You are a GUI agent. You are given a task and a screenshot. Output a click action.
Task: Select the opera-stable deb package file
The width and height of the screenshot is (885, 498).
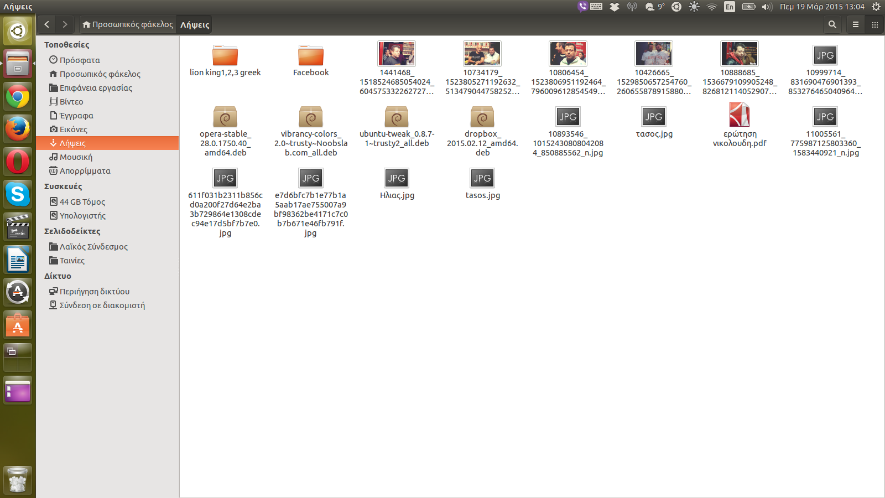[225, 117]
